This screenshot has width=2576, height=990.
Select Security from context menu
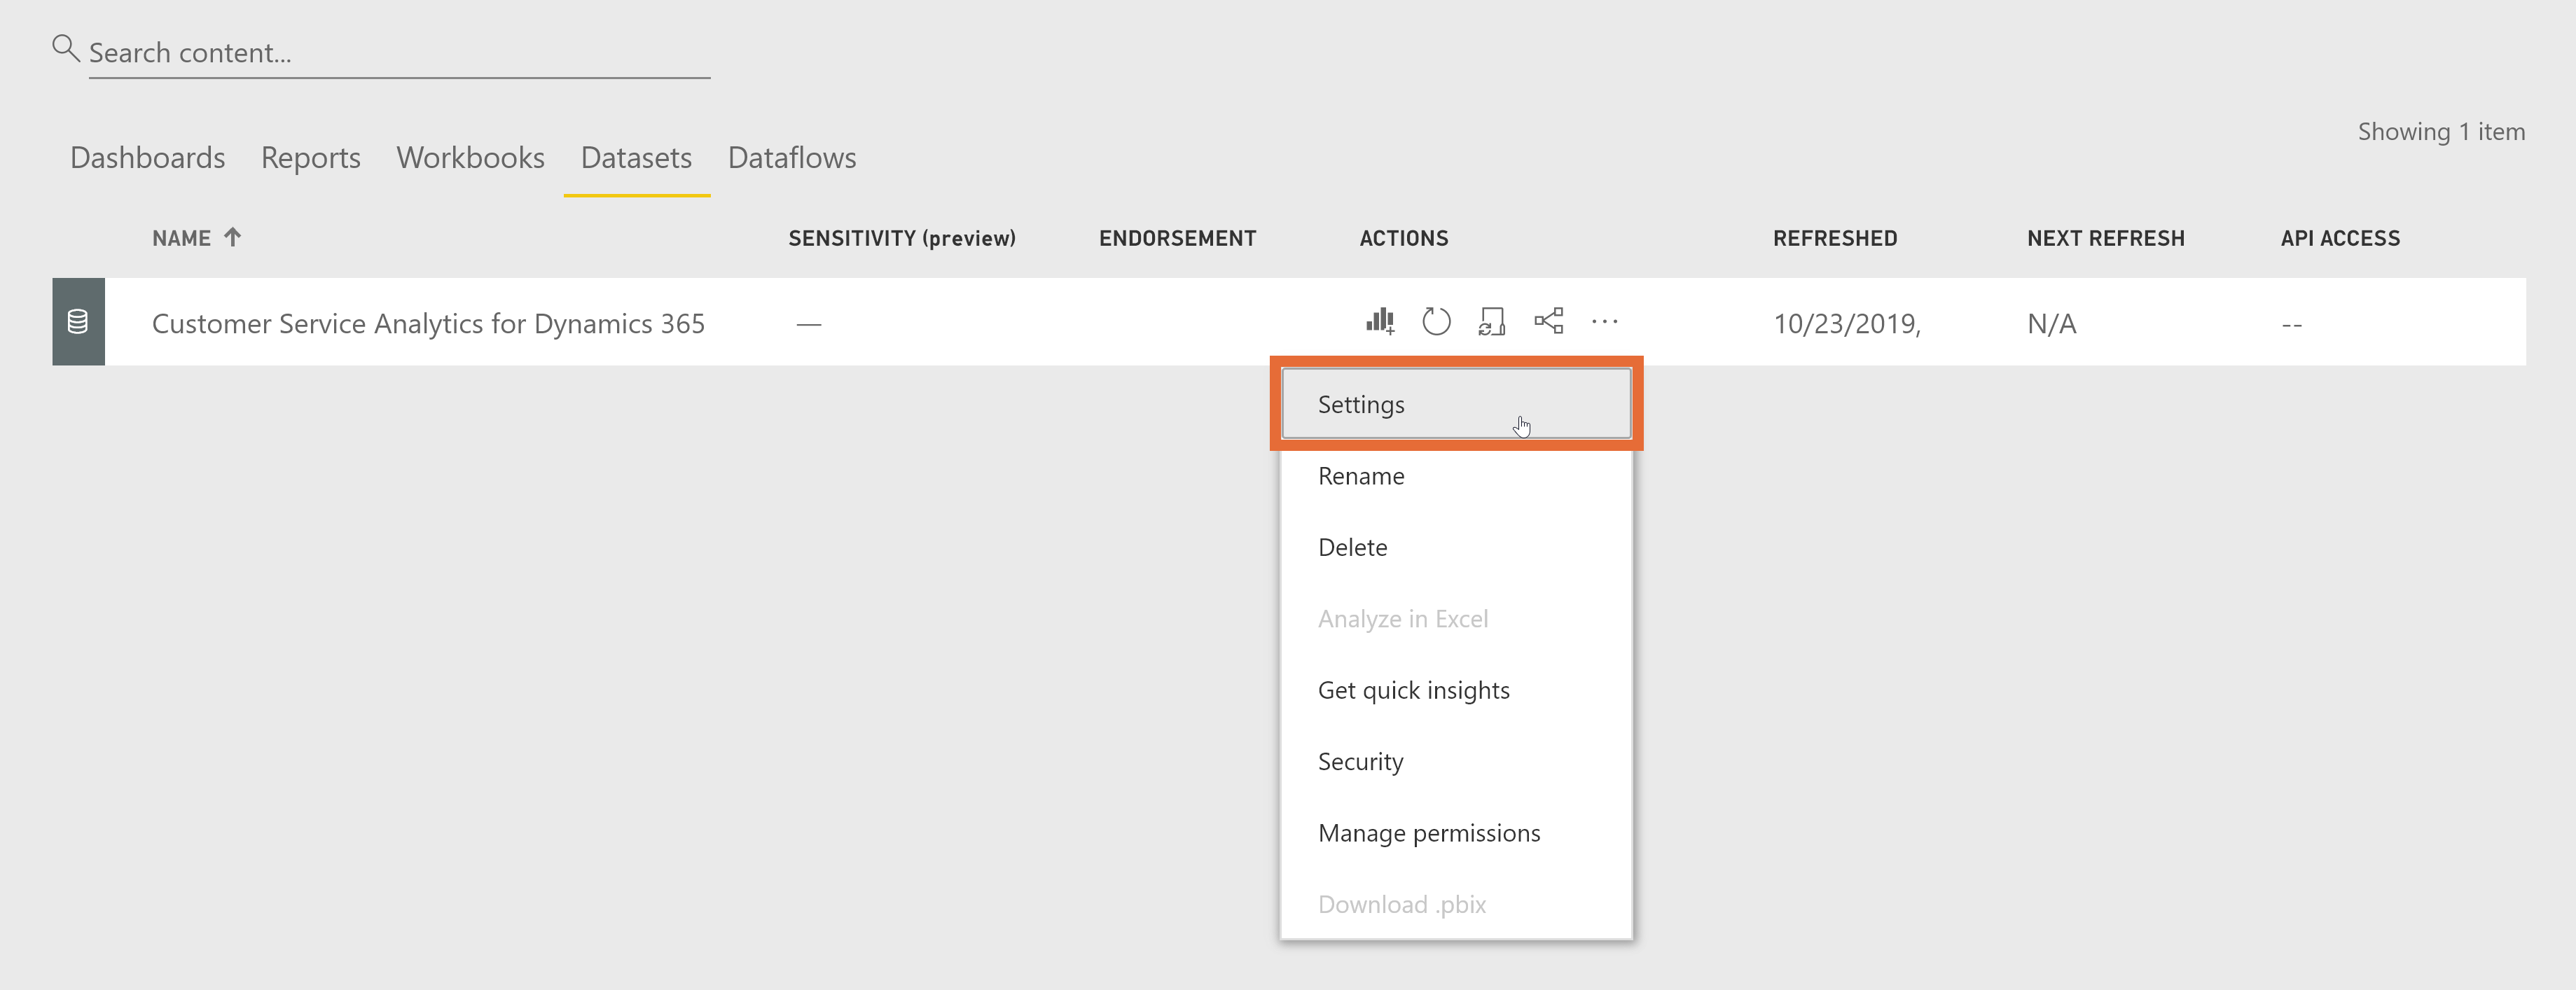coord(1362,760)
